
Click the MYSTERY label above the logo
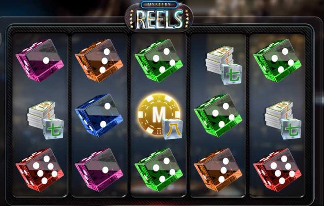pos(159,4)
